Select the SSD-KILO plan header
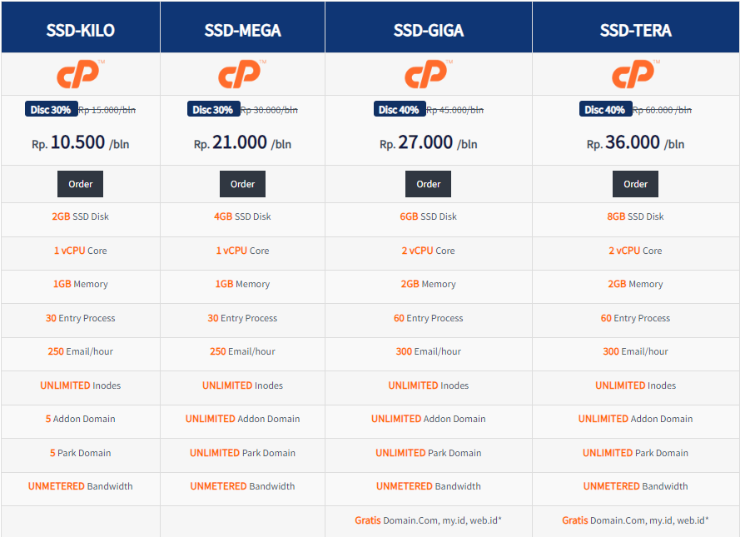This screenshot has width=740, height=537. coord(80,27)
